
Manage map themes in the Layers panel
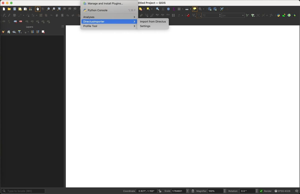click(x=14, y=32)
